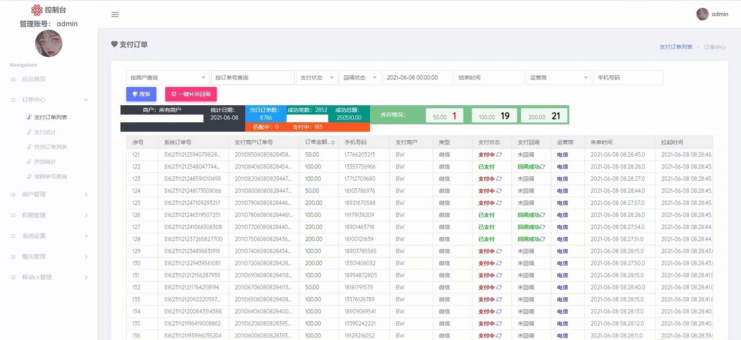Open the admin avatar at top right

click(x=702, y=14)
